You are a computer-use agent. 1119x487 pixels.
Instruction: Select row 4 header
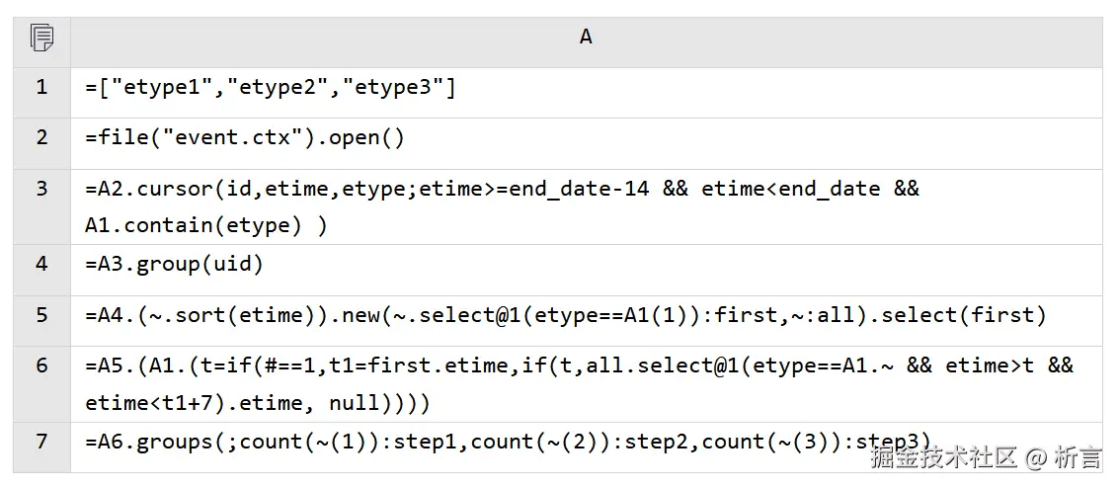41,264
